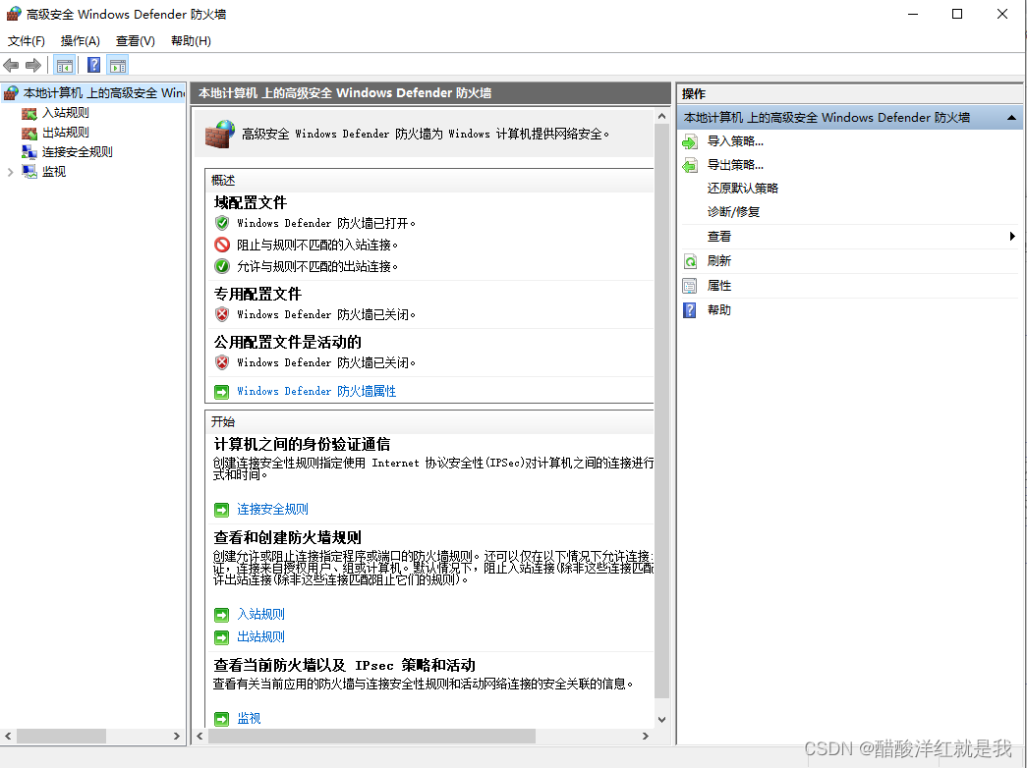Open the 查看 submenu arrow
Image resolution: width=1027 pixels, height=768 pixels.
(x=1012, y=237)
